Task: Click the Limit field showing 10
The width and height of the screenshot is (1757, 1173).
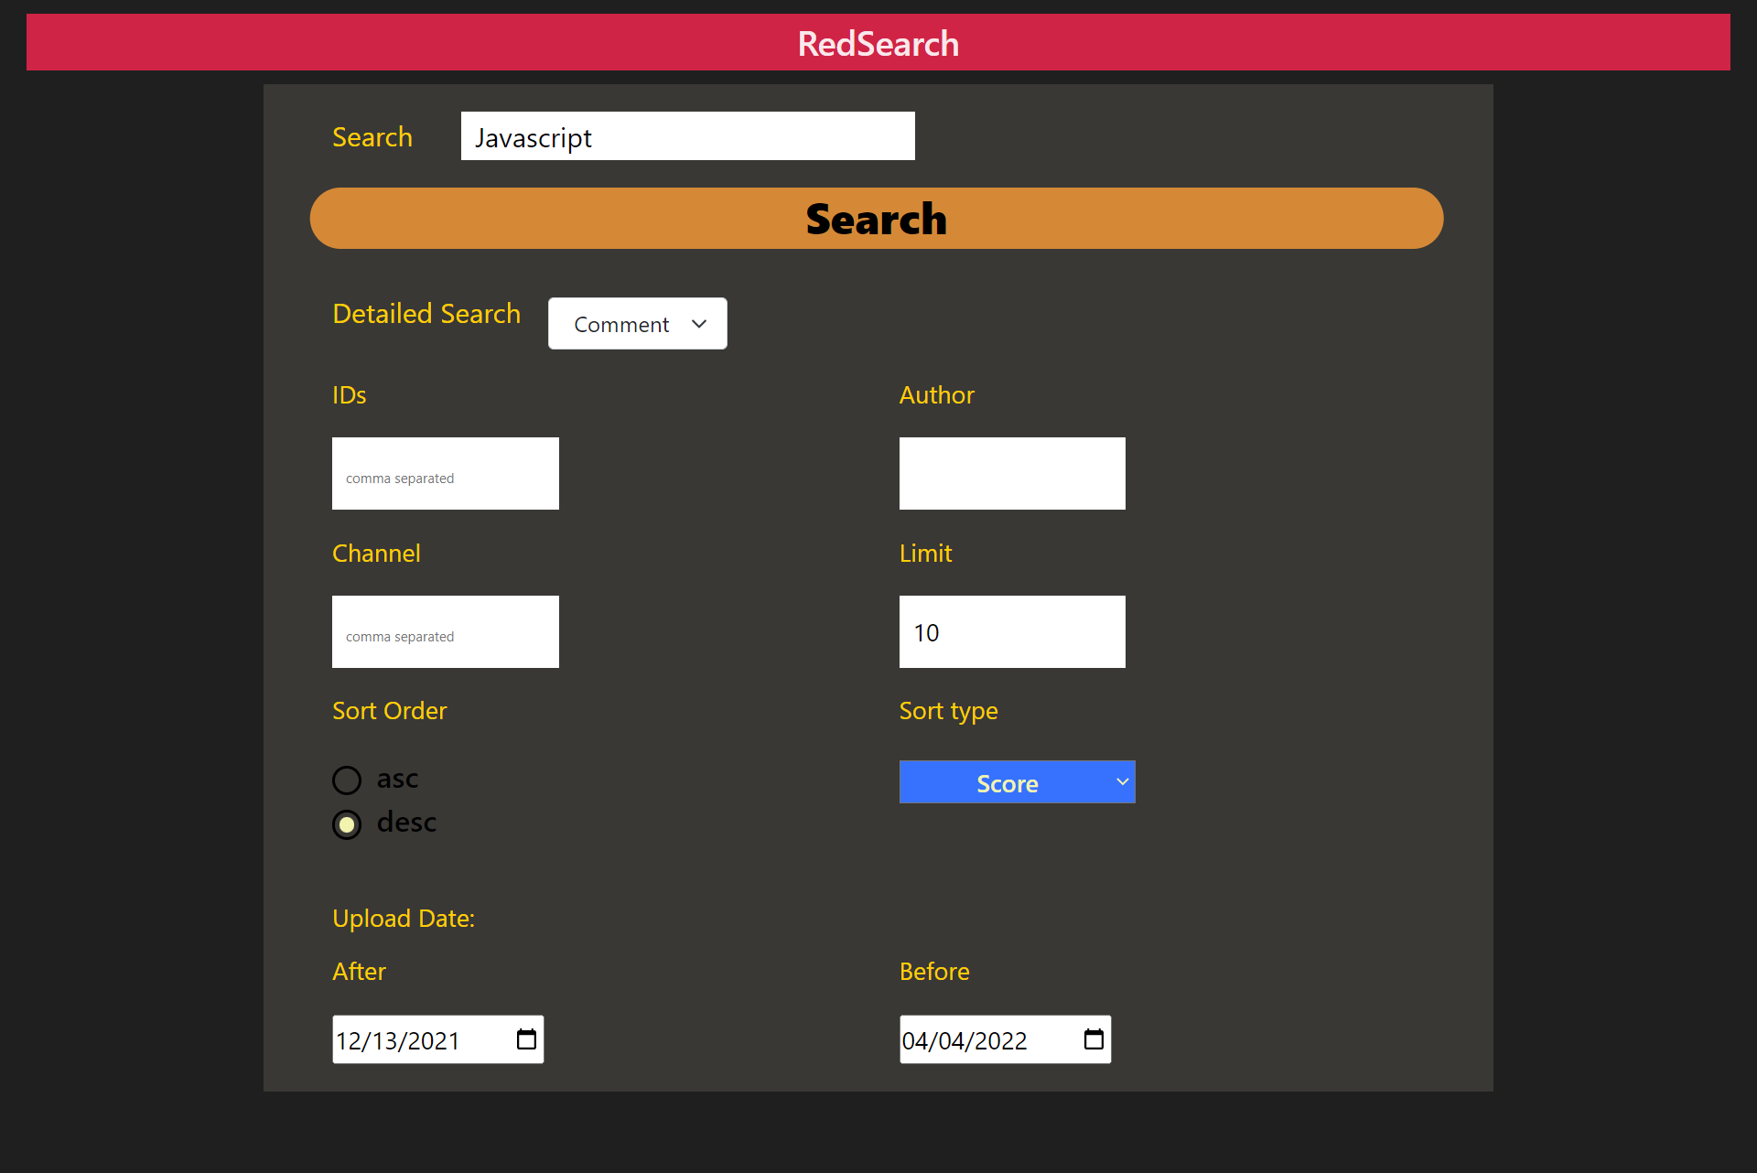Action: 1012,632
